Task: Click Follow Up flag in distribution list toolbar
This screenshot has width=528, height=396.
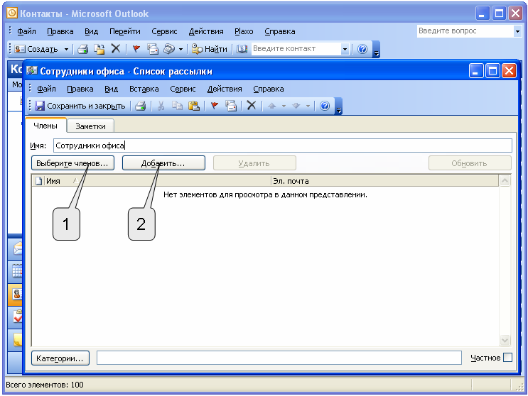Action: (215, 106)
